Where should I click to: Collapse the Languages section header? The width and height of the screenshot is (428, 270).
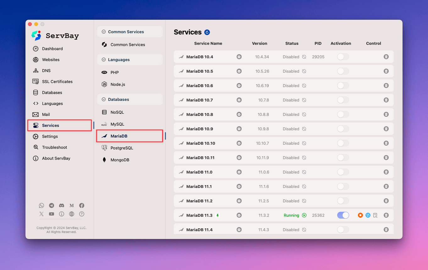pyautogui.click(x=104, y=60)
